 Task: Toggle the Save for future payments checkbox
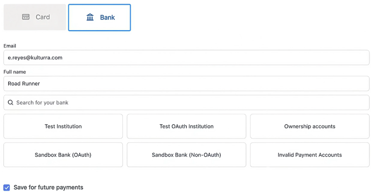click(x=7, y=188)
